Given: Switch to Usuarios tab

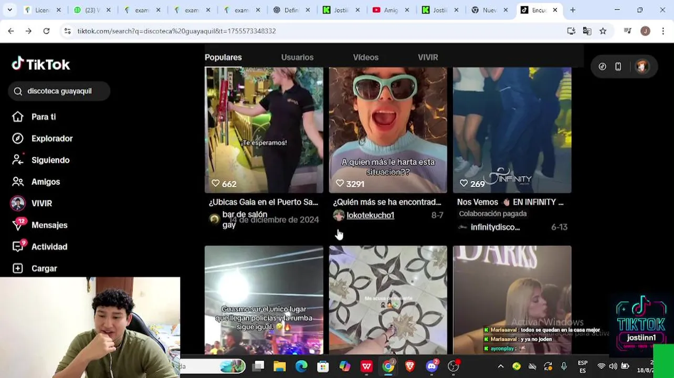Looking at the screenshot, I should 297,57.
